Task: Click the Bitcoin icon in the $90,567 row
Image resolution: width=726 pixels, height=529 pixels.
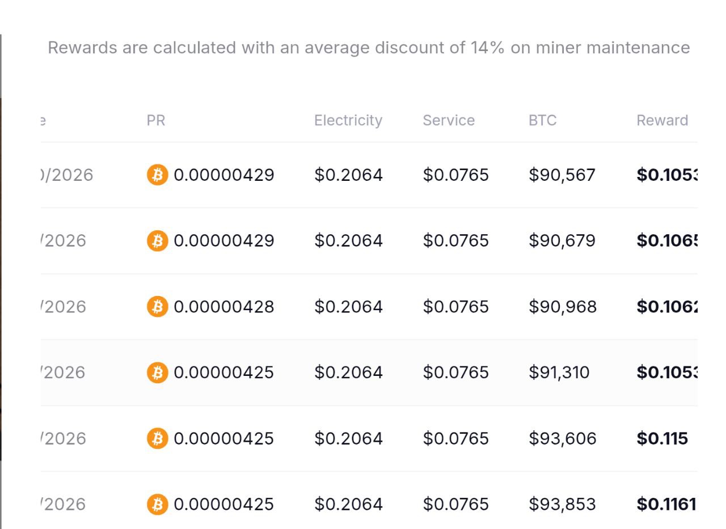Action: [x=157, y=175]
